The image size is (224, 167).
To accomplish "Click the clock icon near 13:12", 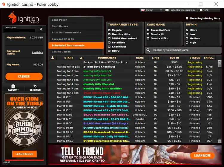I will 201,10.
